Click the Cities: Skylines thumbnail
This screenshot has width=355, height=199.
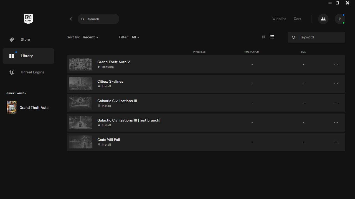[x=80, y=83]
